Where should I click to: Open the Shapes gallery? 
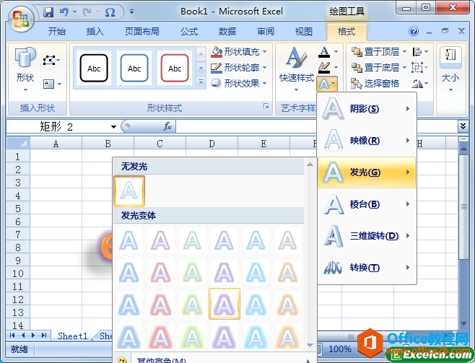(25, 69)
